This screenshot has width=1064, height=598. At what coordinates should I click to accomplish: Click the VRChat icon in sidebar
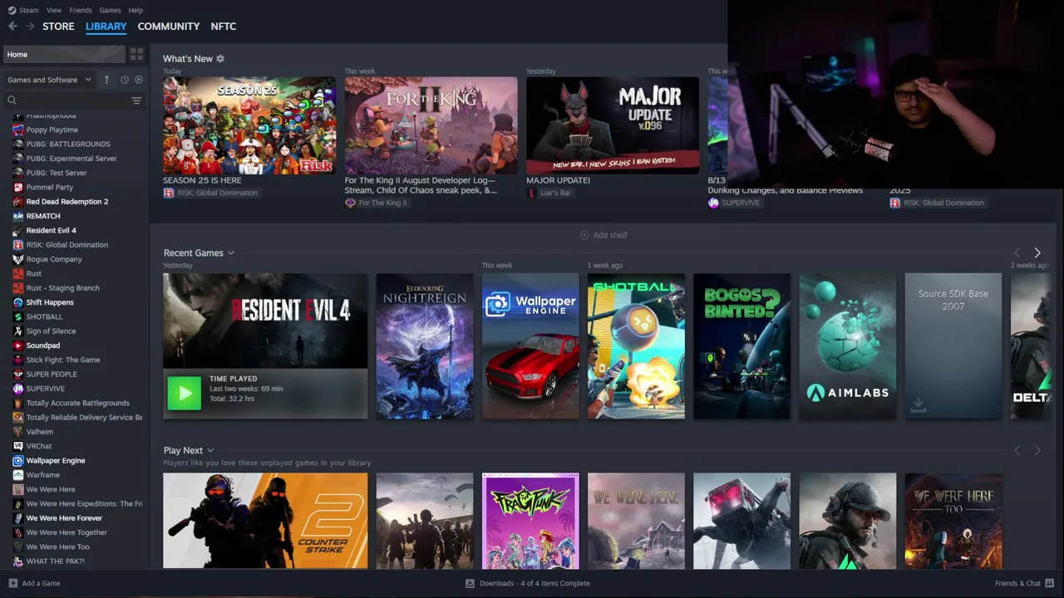[18, 446]
